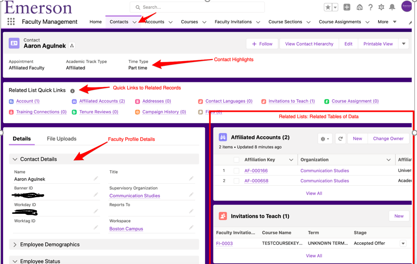Open list view controls gear in Affiliated Accounts
This screenshot has width=417, height=264.
[325, 139]
